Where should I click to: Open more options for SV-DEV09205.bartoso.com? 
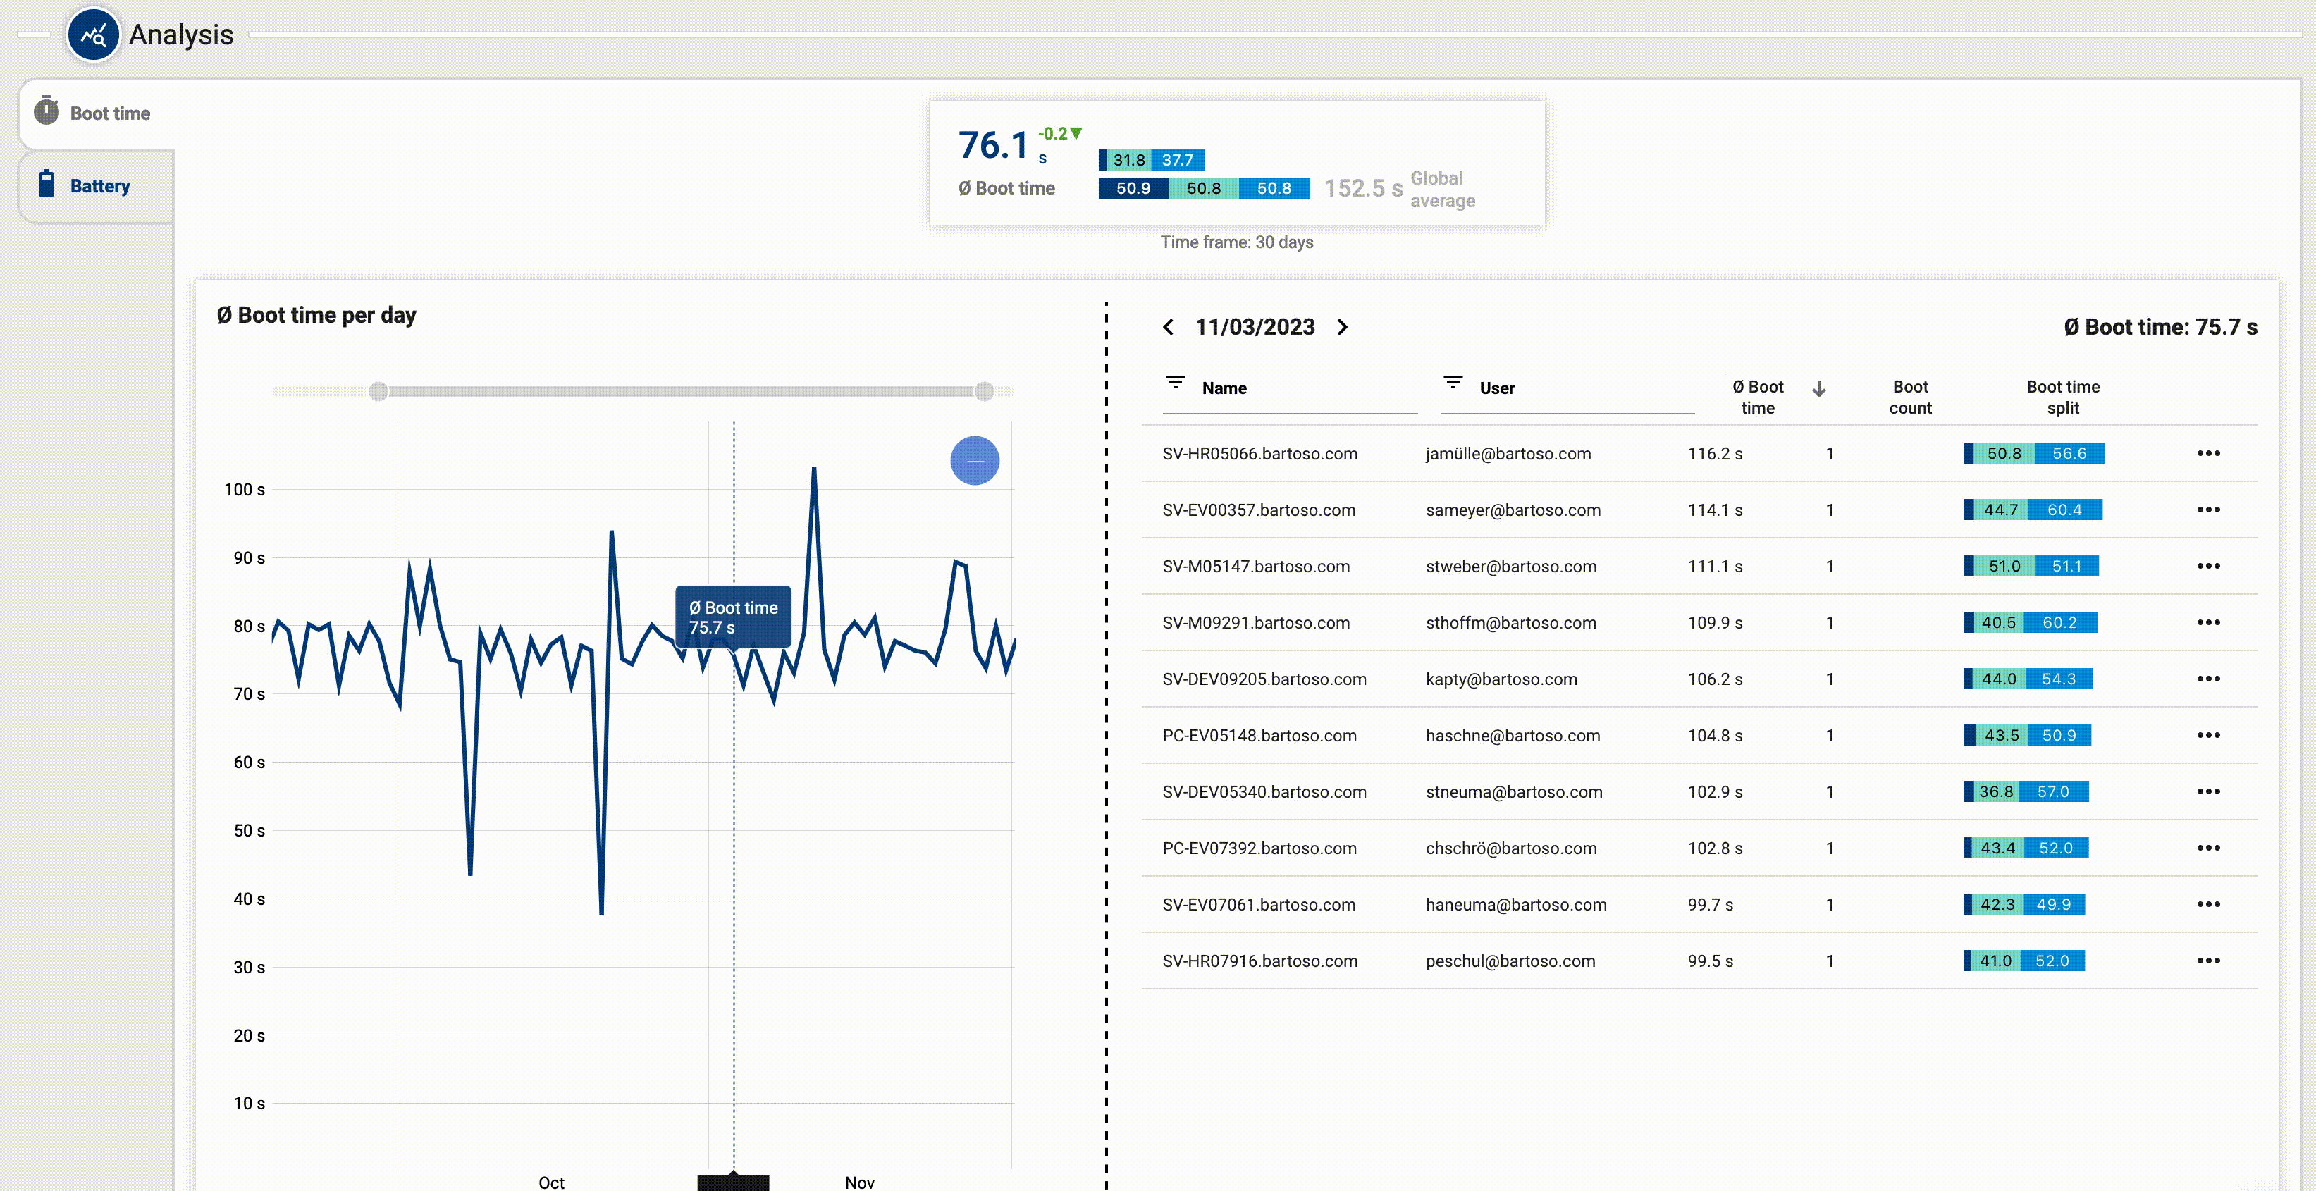2208,679
